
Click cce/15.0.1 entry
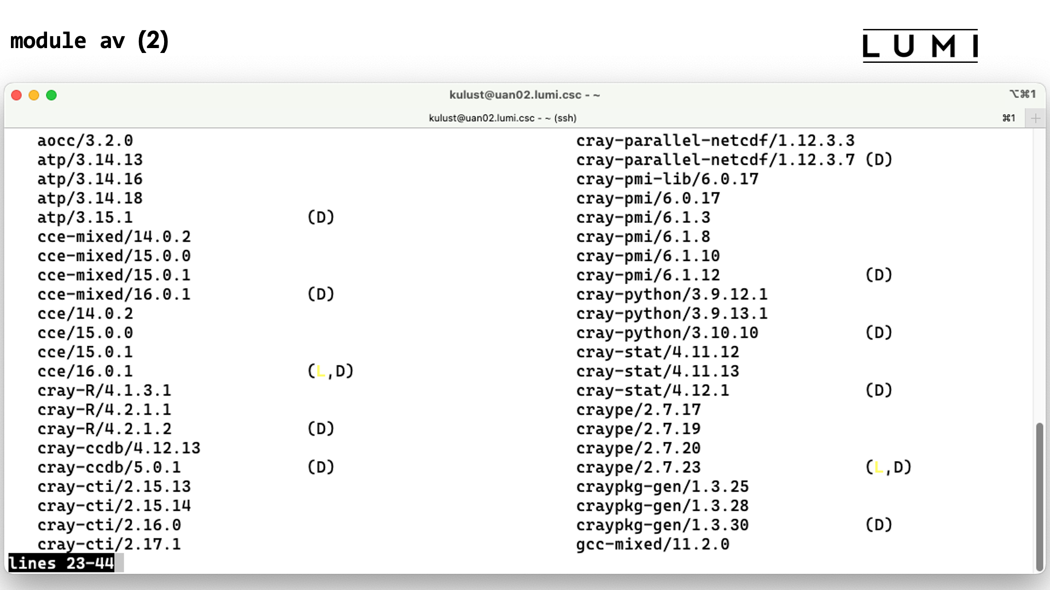tap(85, 352)
